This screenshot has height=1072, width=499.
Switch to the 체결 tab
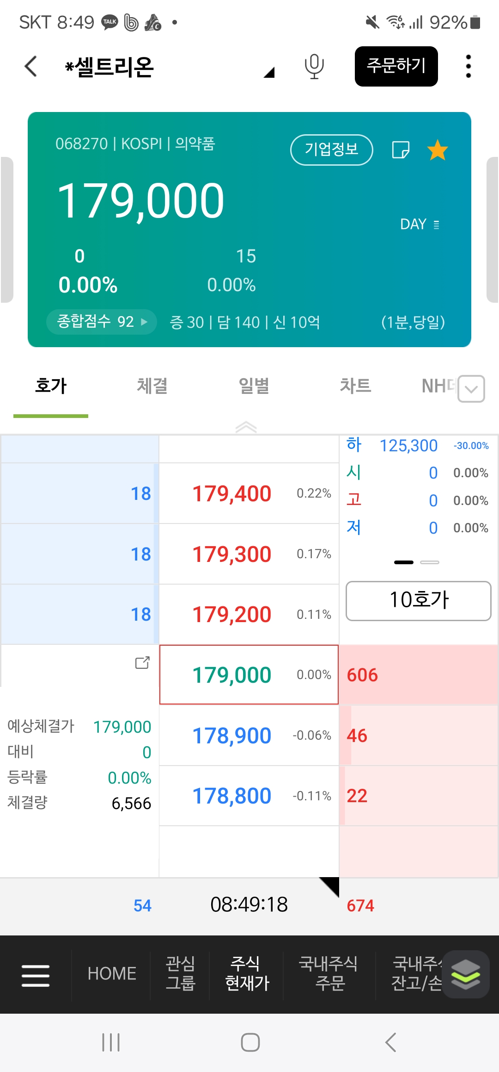pos(152,386)
